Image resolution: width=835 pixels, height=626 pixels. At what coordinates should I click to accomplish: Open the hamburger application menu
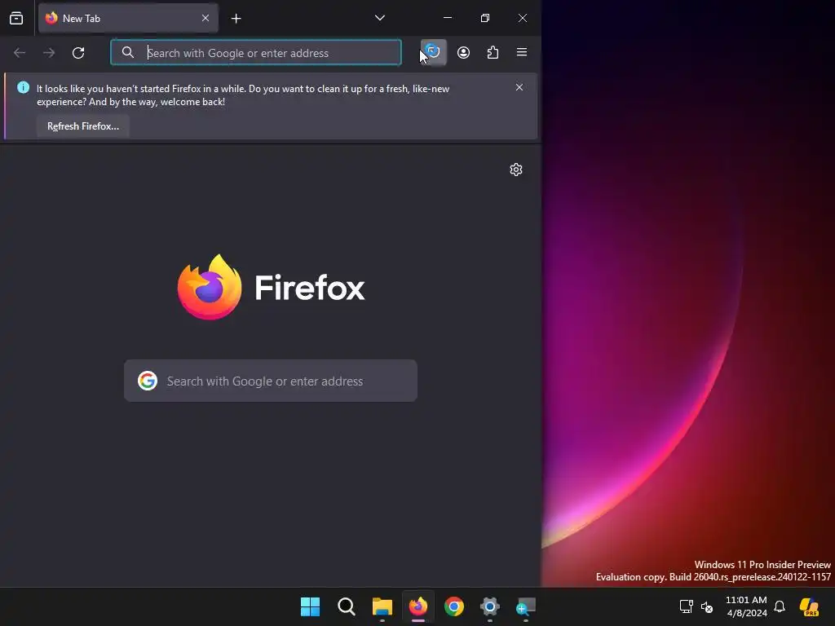click(x=522, y=52)
